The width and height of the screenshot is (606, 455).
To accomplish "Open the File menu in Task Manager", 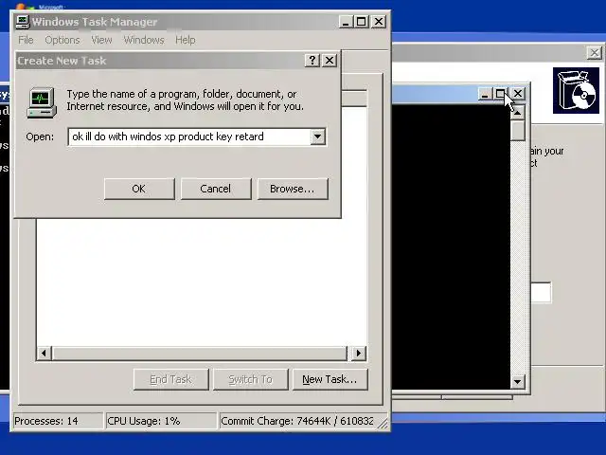I will pos(26,40).
